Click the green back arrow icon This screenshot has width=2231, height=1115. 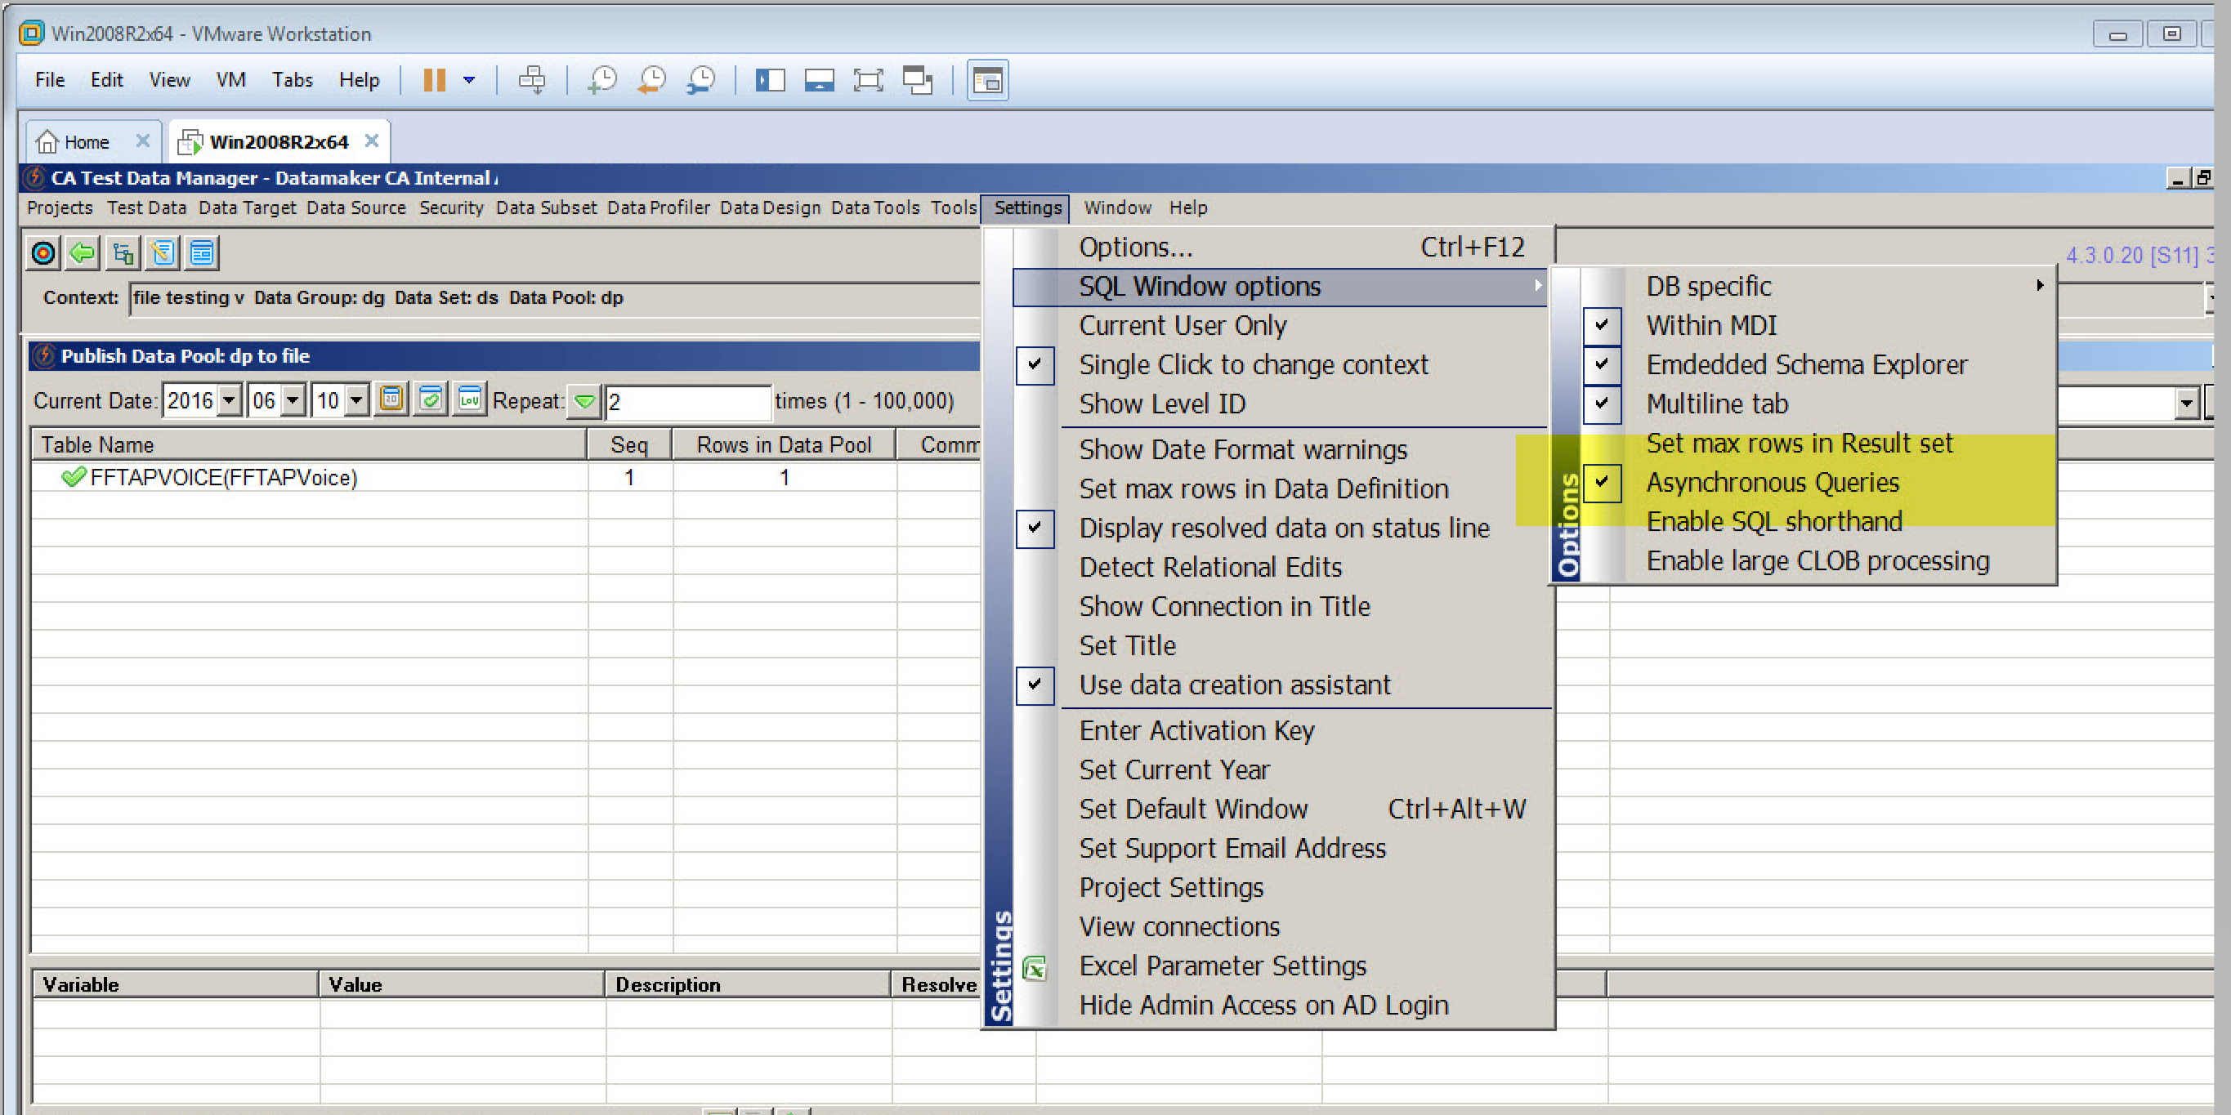[83, 252]
